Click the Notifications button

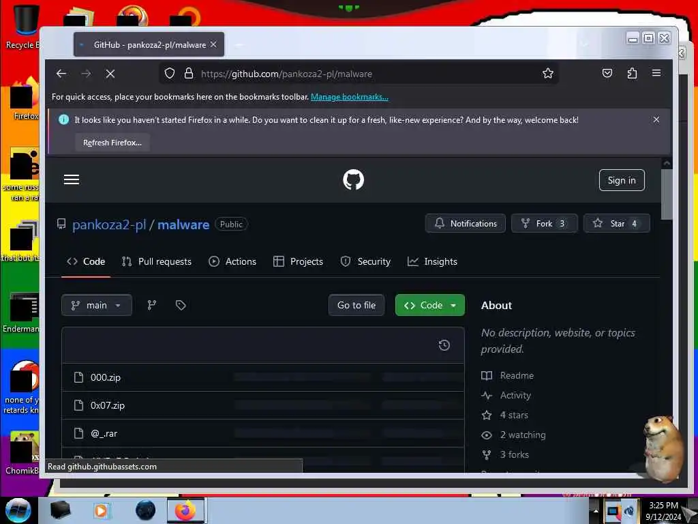pos(465,223)
